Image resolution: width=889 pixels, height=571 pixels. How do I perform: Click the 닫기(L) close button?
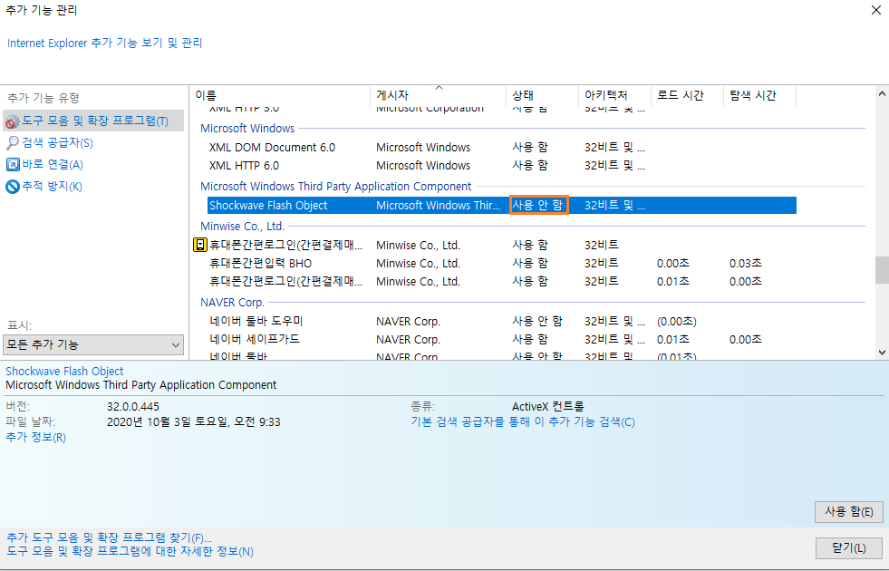tap(848, 547)
